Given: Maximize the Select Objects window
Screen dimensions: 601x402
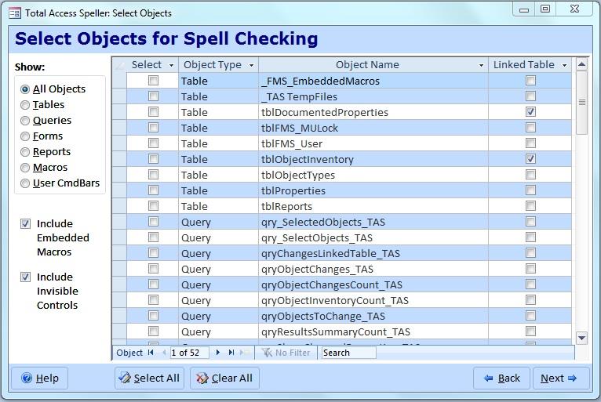Looking at the screenshot, I should (x=545, y=9).
